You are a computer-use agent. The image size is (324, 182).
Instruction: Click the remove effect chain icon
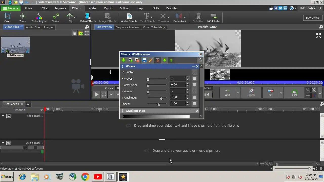(x=137, y=60)
